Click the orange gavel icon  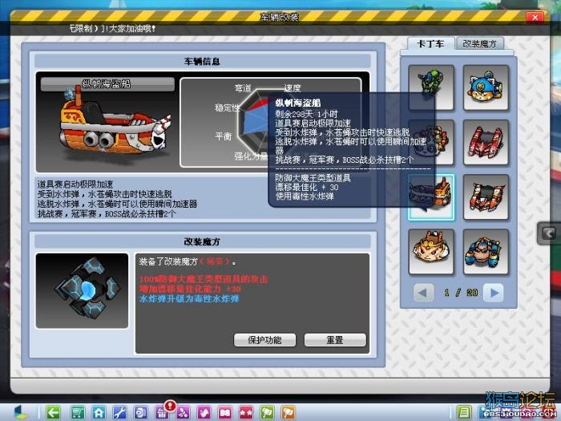pos(289,413)
